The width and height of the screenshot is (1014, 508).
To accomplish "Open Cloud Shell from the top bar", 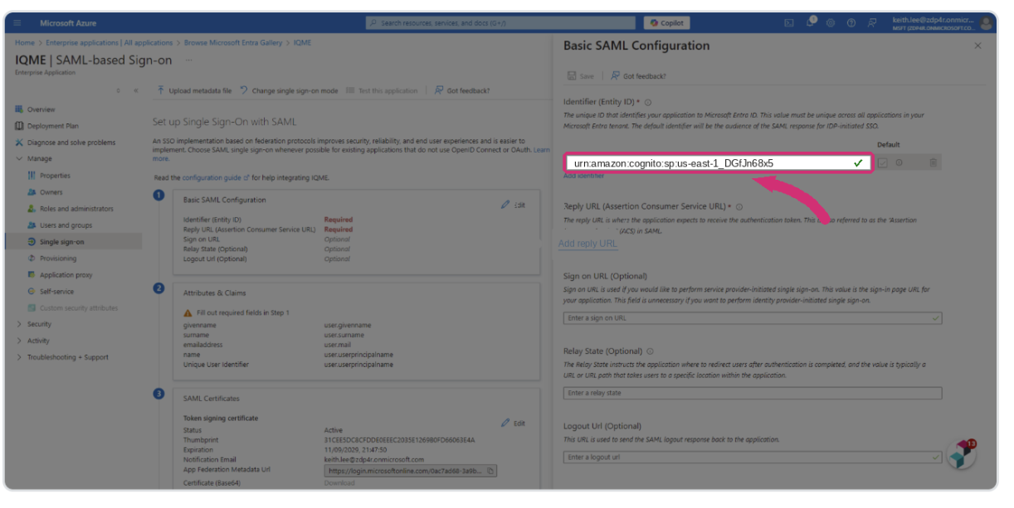I will pos(789,23).
